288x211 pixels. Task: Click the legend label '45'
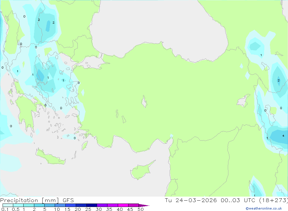tap(130, 209)
